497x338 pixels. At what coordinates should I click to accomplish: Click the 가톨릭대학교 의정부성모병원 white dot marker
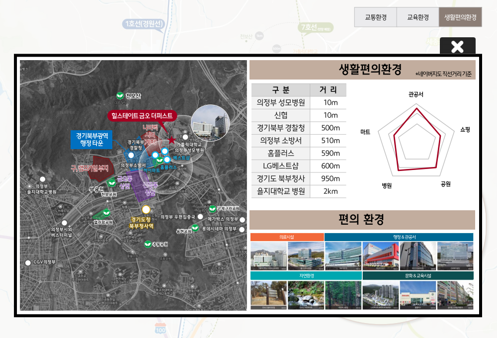pos(185,137)
